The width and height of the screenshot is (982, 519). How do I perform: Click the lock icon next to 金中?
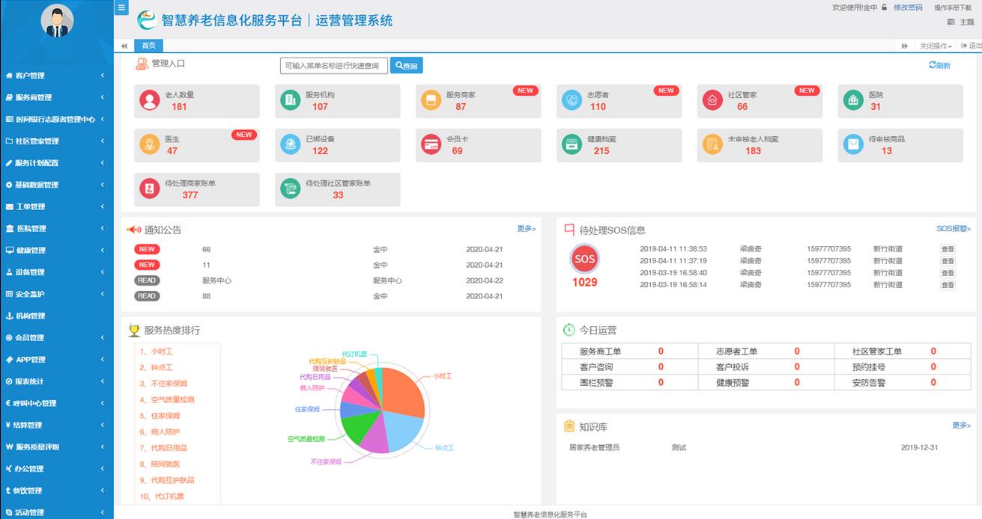(x=885, y=7)
